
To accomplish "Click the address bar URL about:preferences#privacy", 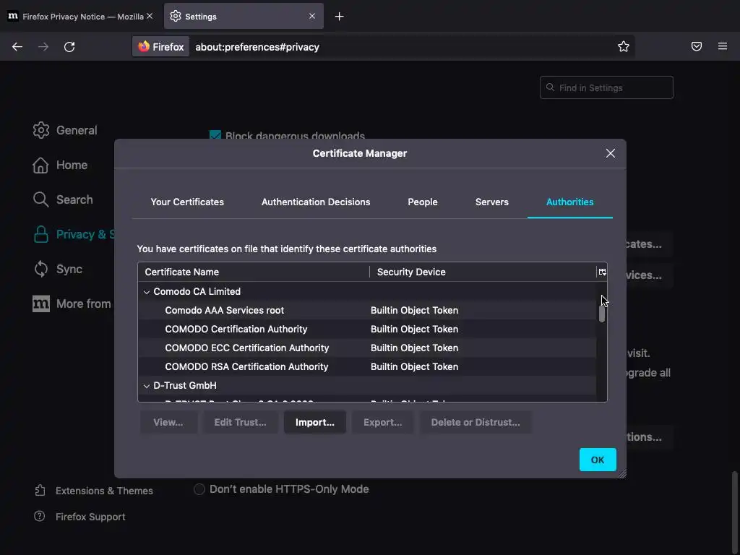I will pos(257,47).
